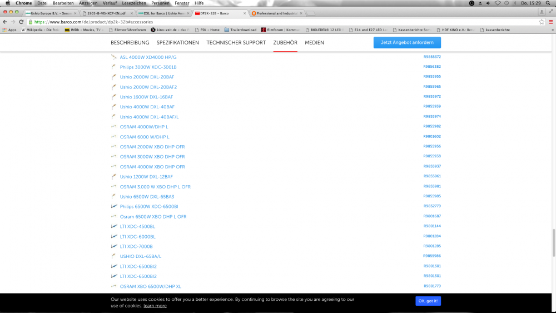556x313 pixels.
Task: Follow the learn more cookie link
Action: (155, 306)
